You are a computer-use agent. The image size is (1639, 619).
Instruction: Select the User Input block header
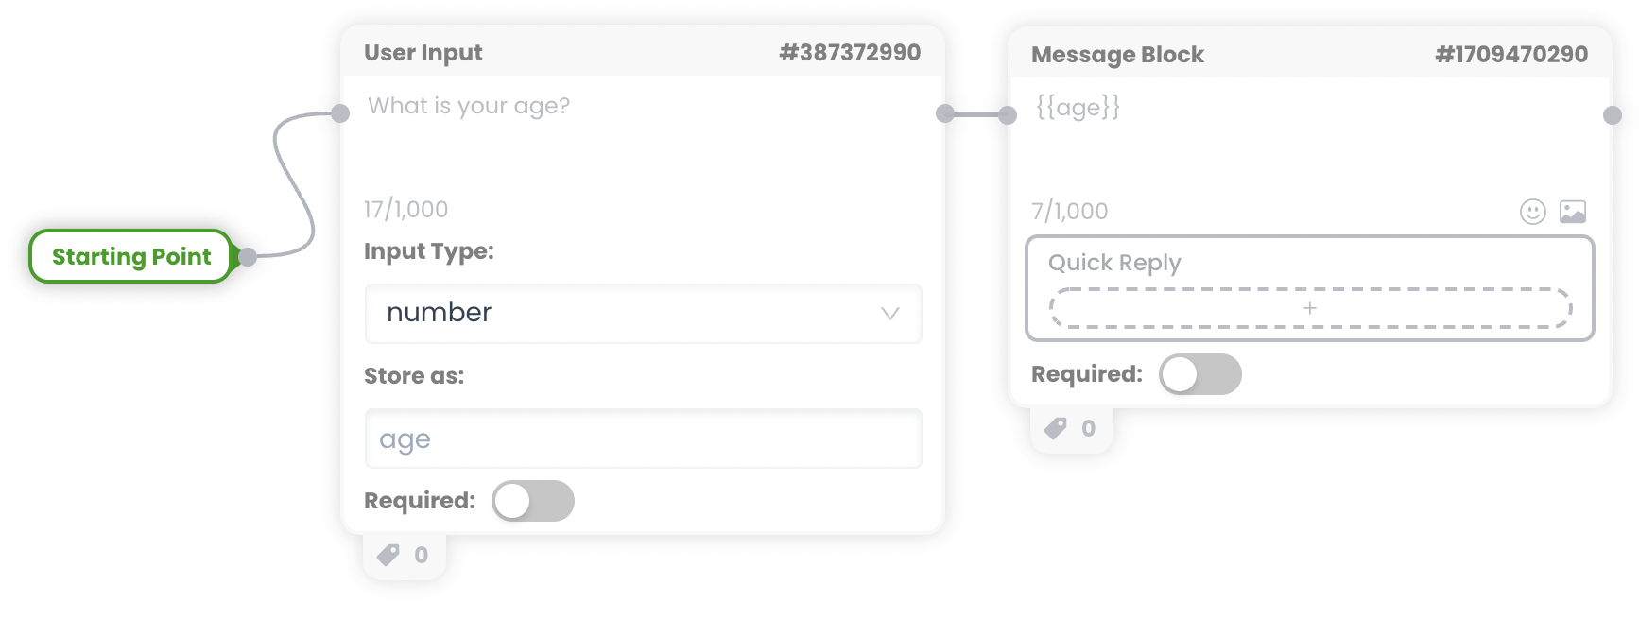[x=643, y=52]
